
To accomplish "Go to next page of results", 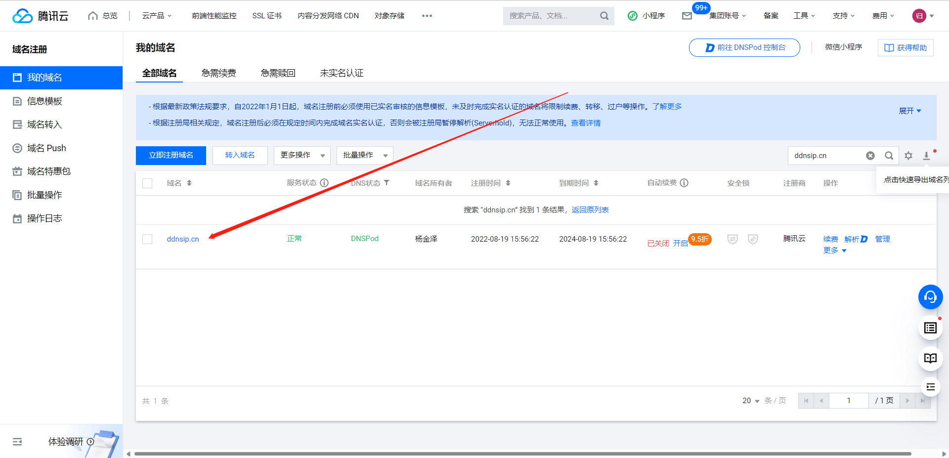I will tap(907, 401).
